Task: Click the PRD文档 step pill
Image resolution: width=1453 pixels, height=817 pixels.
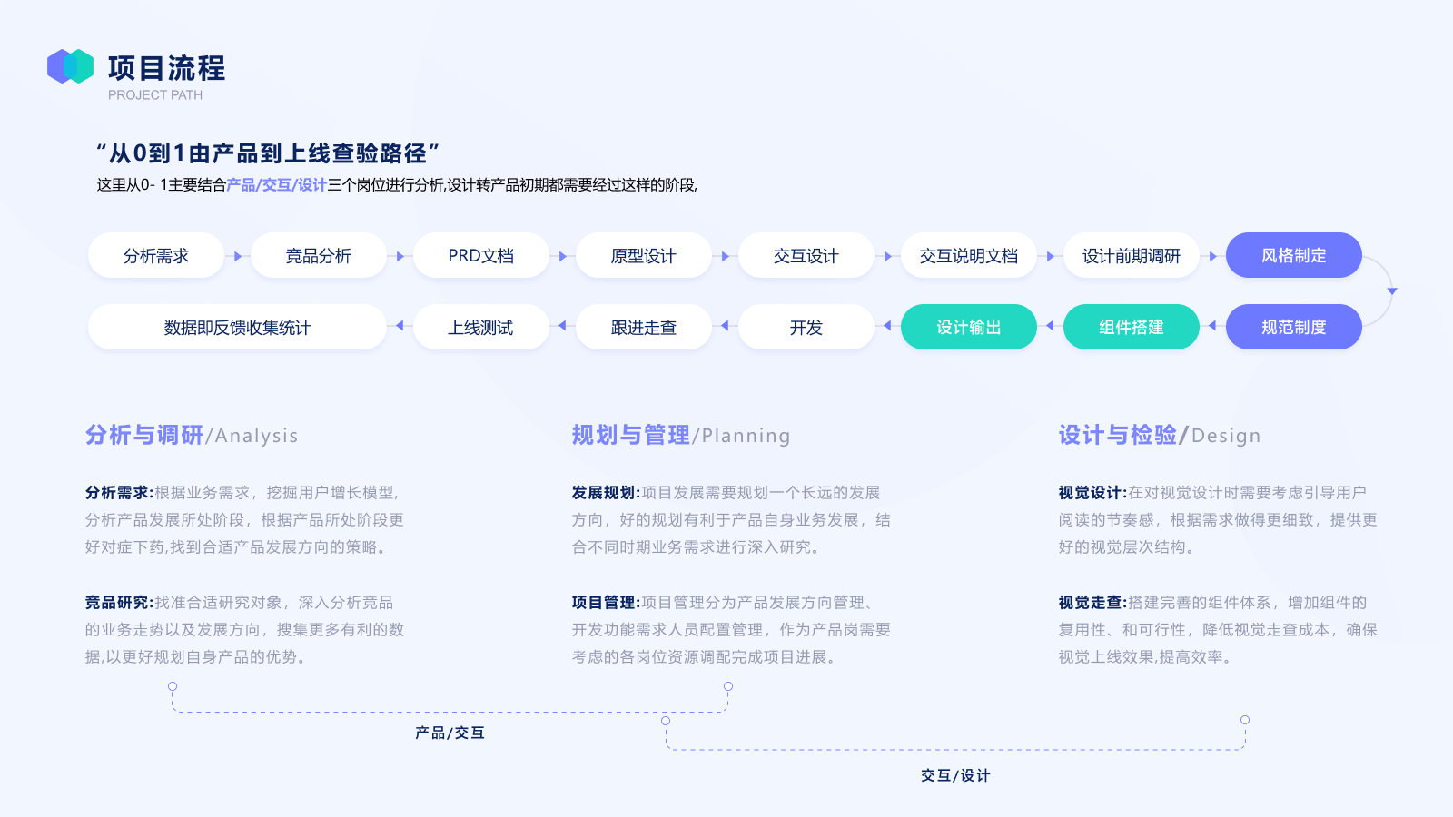Action: pyautogui.click(x=481, y=255)
